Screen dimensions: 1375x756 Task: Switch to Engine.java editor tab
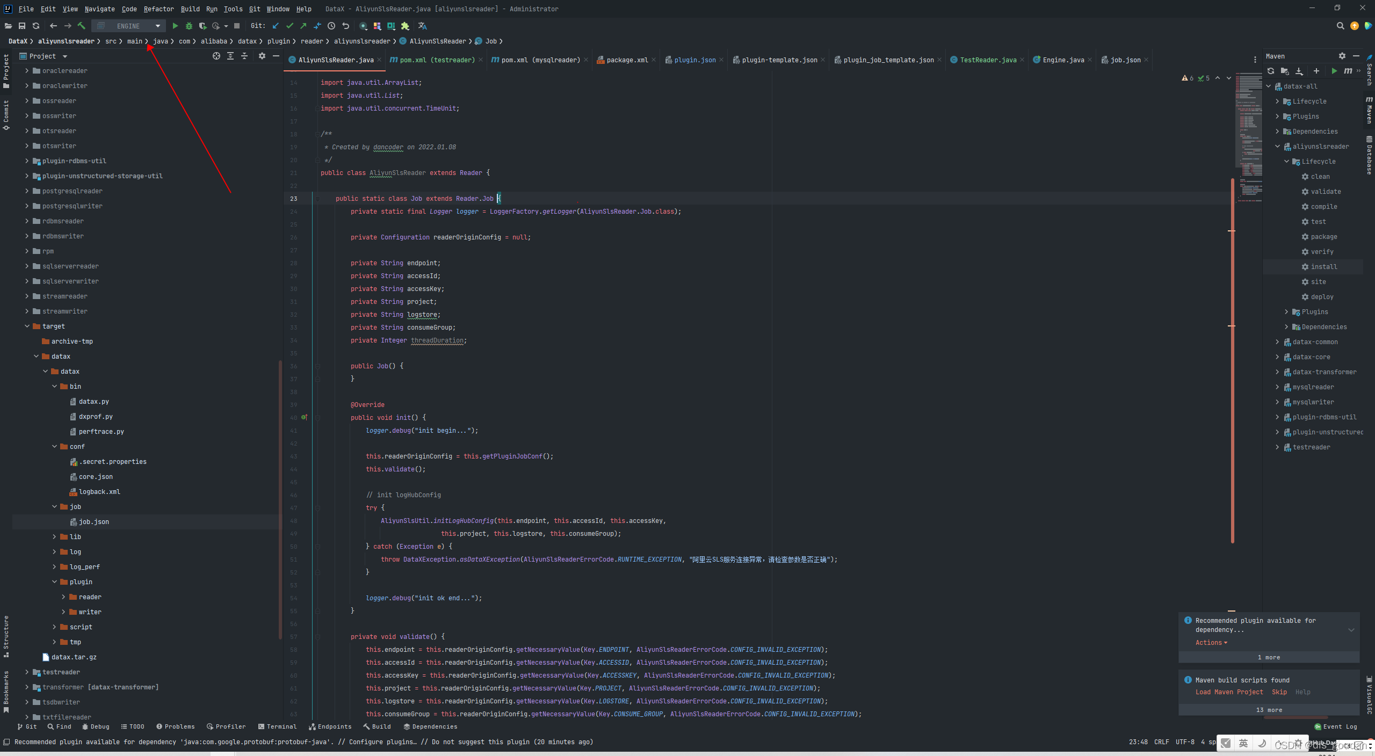pyautogui.click(x=1063, y=60)
